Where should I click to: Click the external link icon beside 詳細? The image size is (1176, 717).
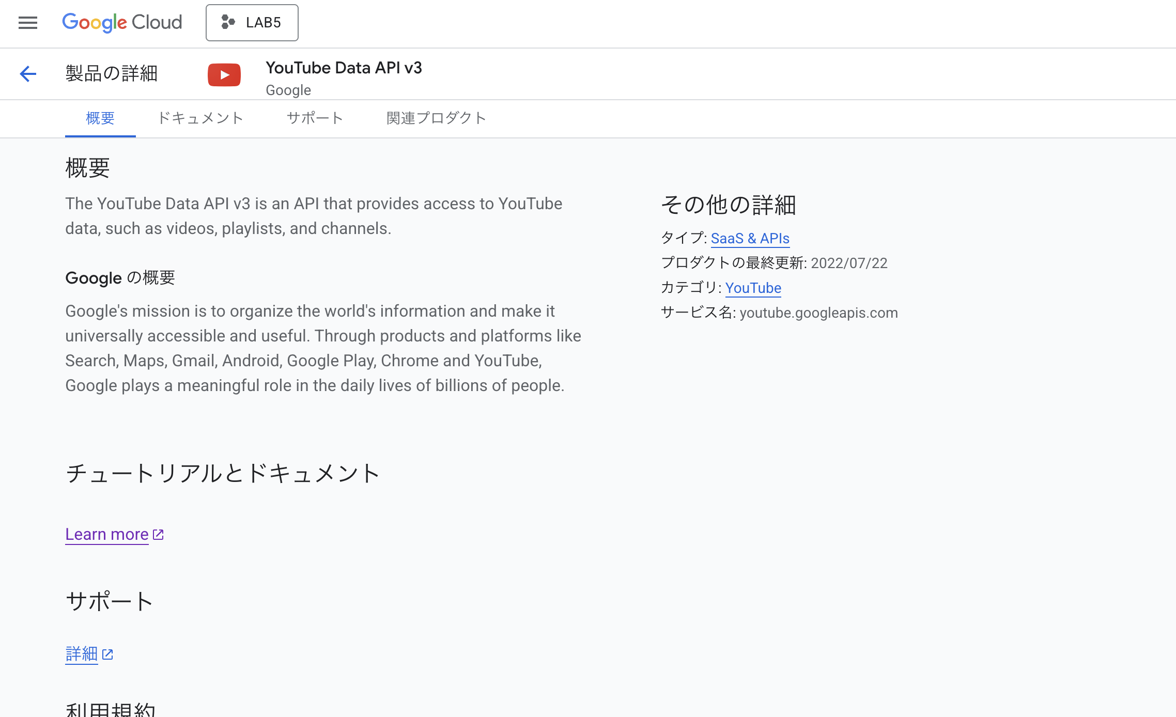[x=107, y=654]
